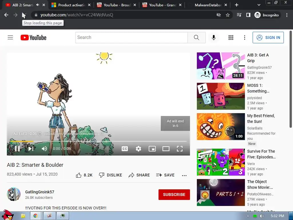Switch to YouTube - Grand tab
The image size is (293, 220).
(x=162, y=5)
